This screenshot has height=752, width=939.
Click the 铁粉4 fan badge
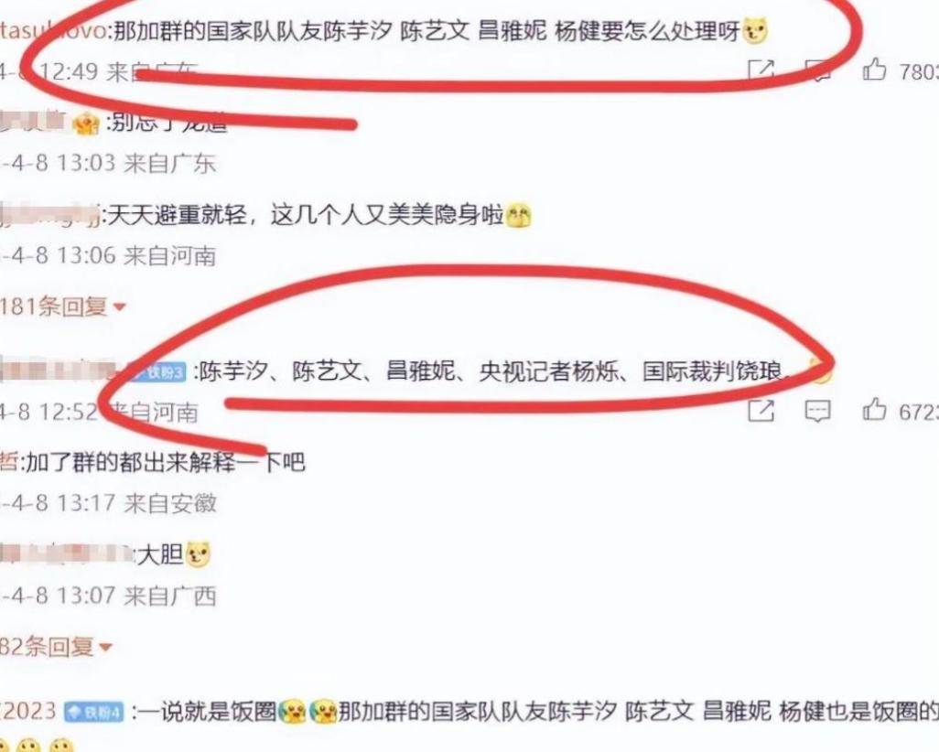tap(92, 712)
